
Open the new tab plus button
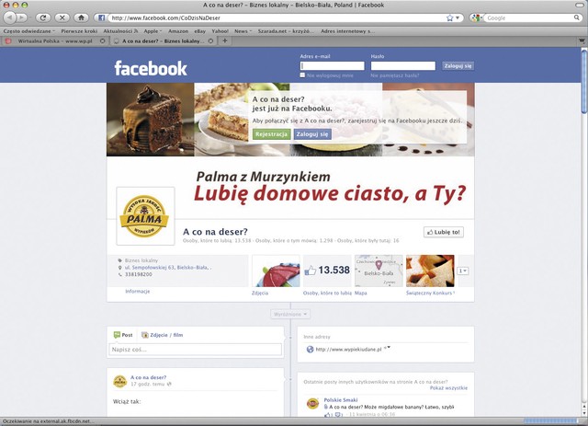click(x=225, y=41)
